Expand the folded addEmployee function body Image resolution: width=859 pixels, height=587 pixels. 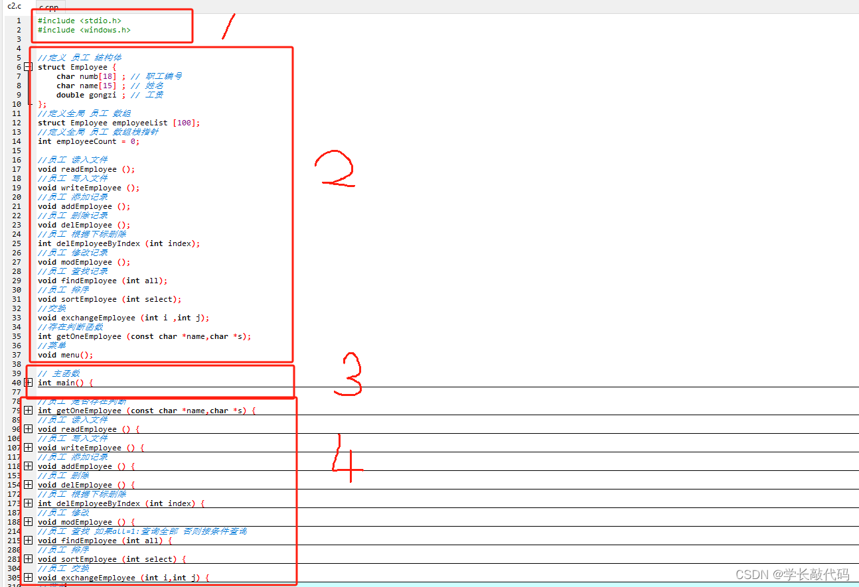(28, 466)
